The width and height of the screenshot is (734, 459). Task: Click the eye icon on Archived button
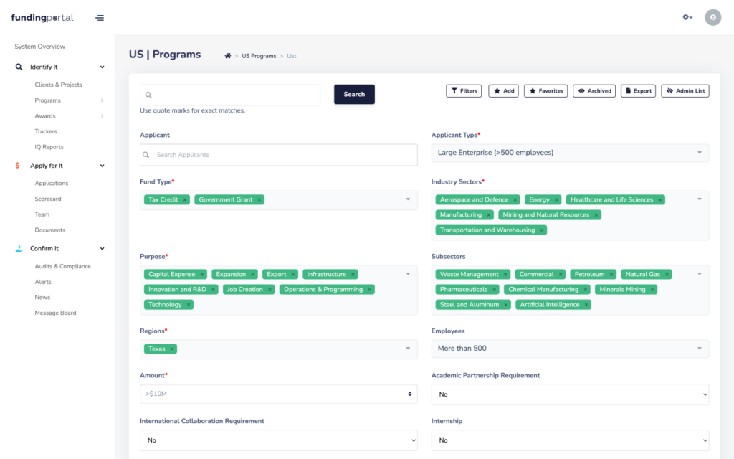coord(581,90)
